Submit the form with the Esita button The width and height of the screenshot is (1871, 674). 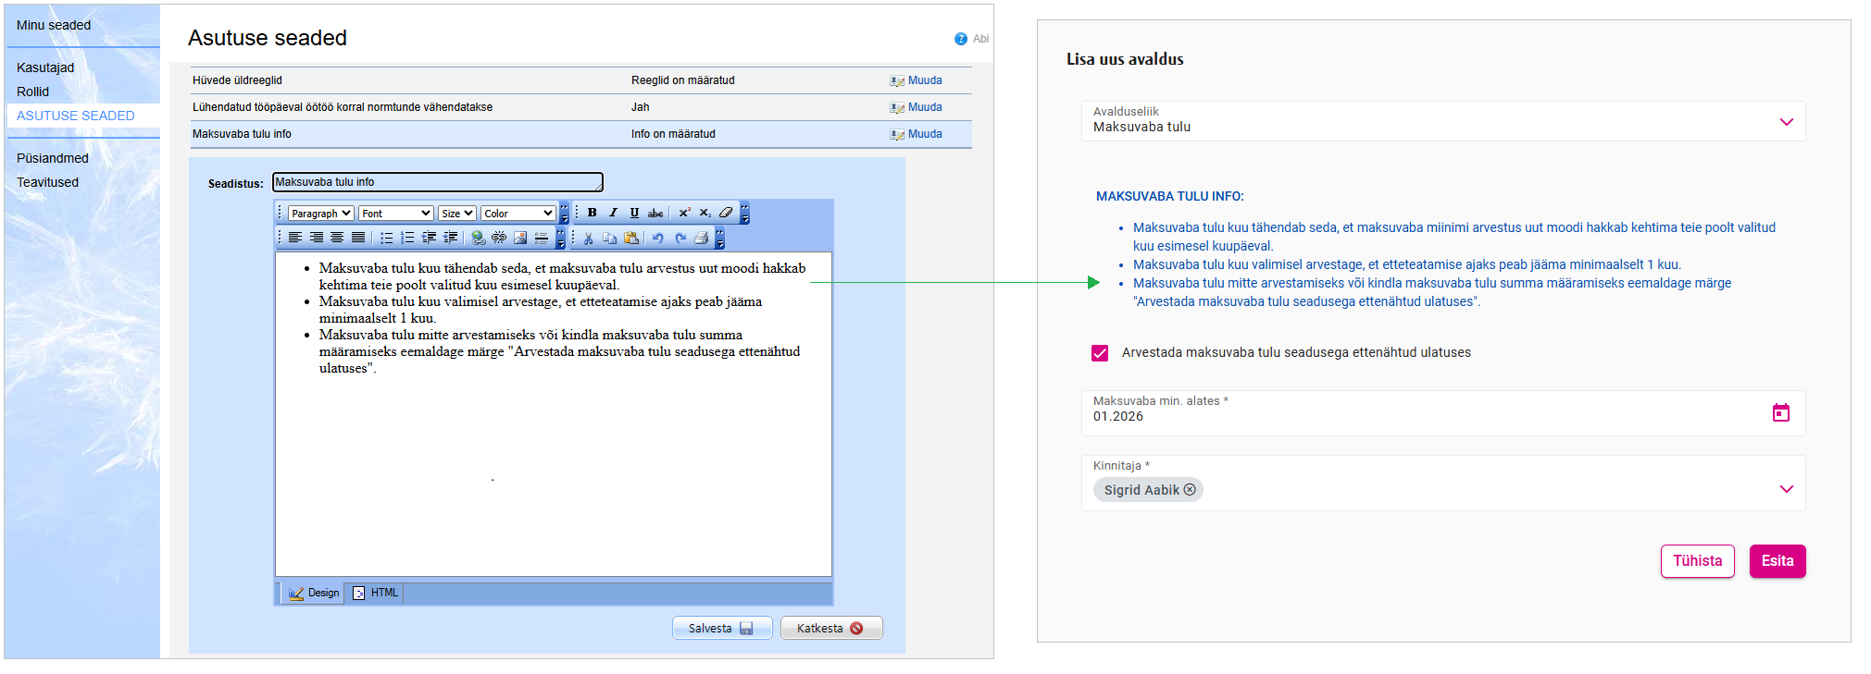[1777, 561]
